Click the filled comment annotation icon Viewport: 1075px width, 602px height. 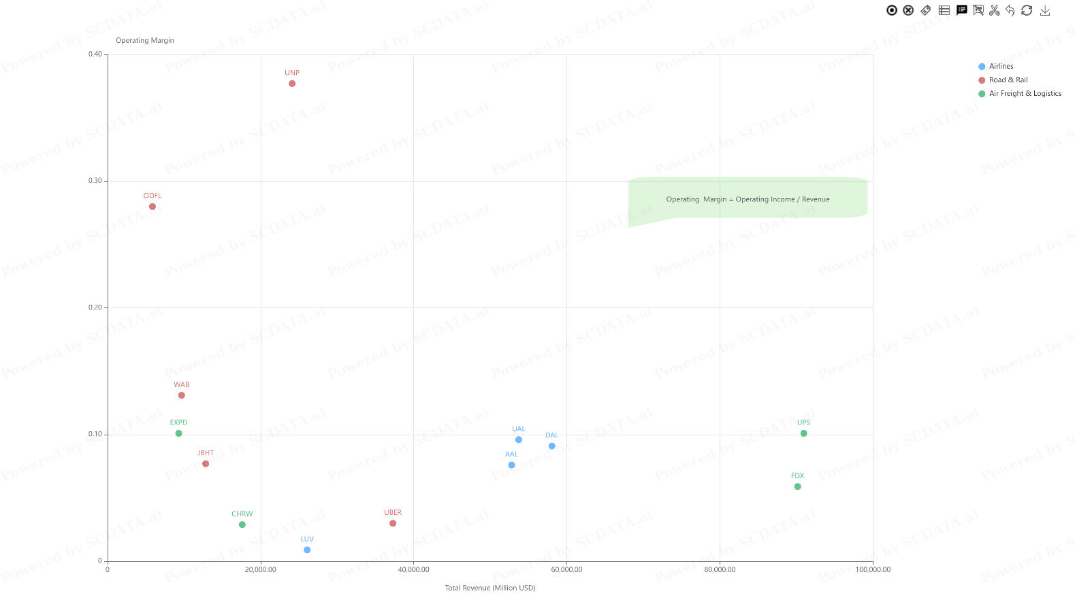click(961, 10)
